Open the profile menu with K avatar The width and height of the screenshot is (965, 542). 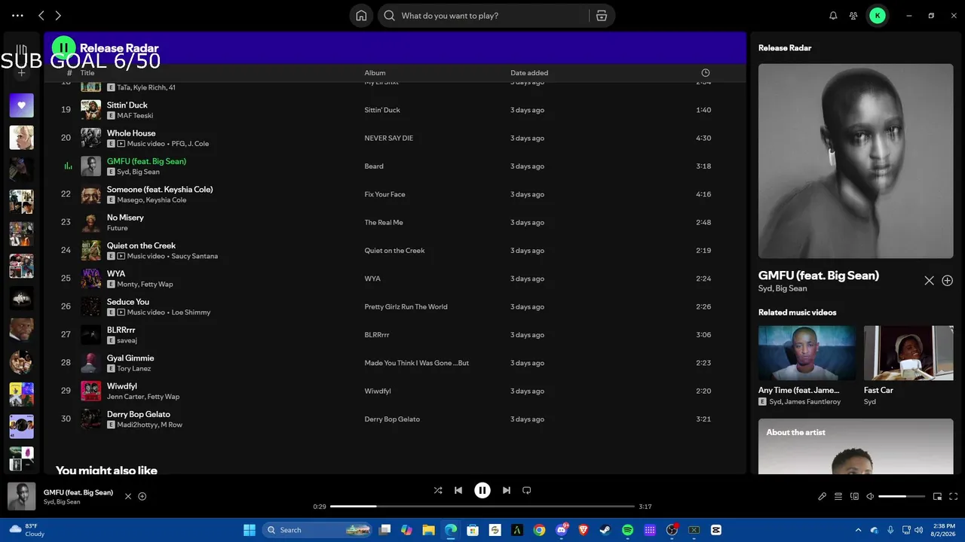point(878,15)
